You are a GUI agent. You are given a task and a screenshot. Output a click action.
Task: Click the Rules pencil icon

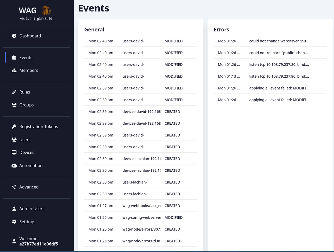[14, 92]
